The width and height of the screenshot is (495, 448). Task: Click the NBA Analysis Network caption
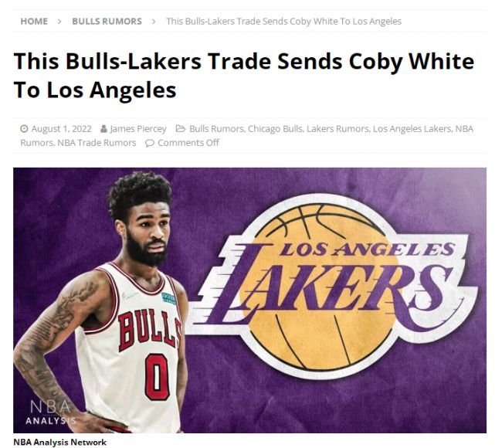60,443
